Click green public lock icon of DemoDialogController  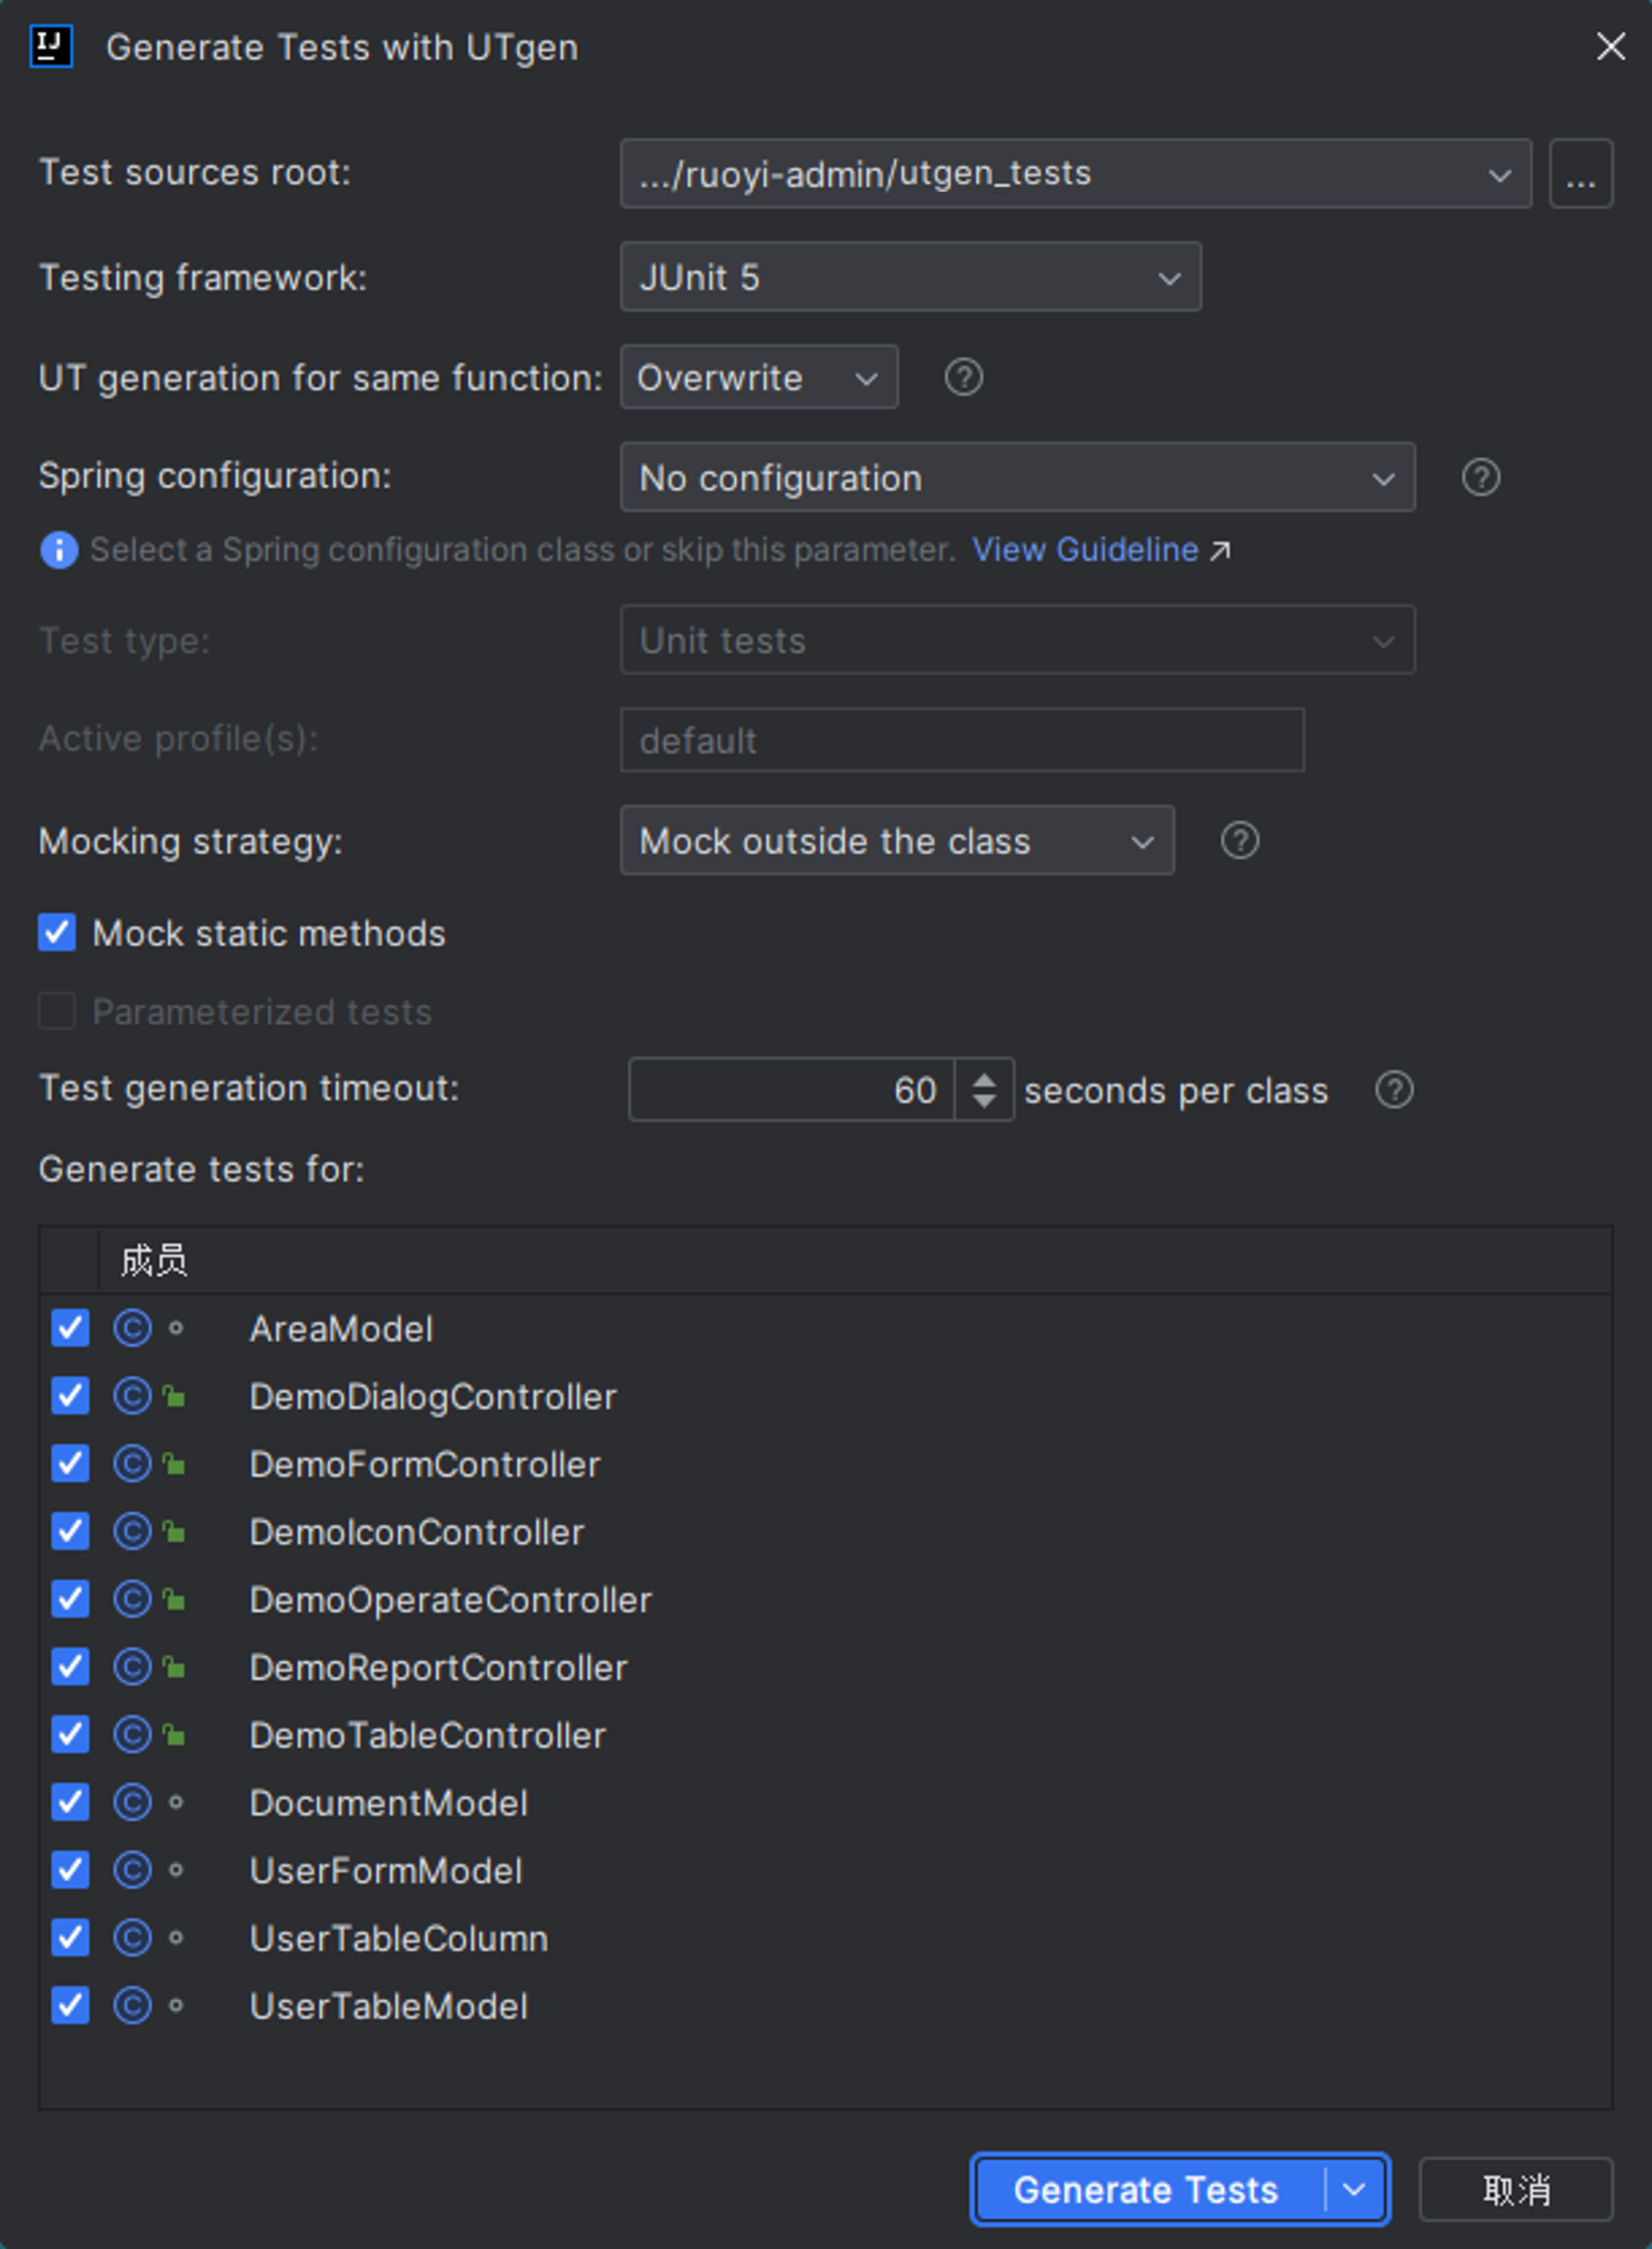[174, 1396]
